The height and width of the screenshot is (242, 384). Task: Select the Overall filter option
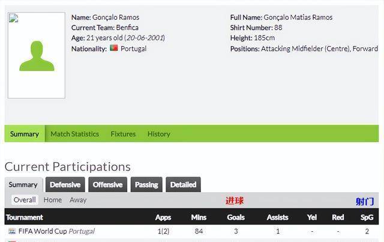coord(25,200)
